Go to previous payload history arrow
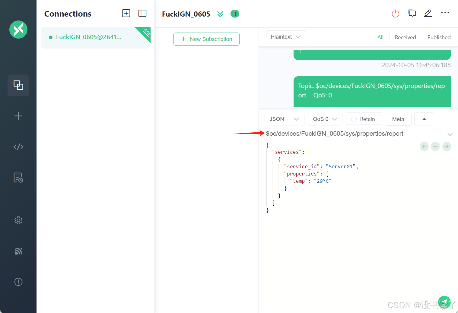The width and height of the screenshot is (458, 313). (424, 147)
